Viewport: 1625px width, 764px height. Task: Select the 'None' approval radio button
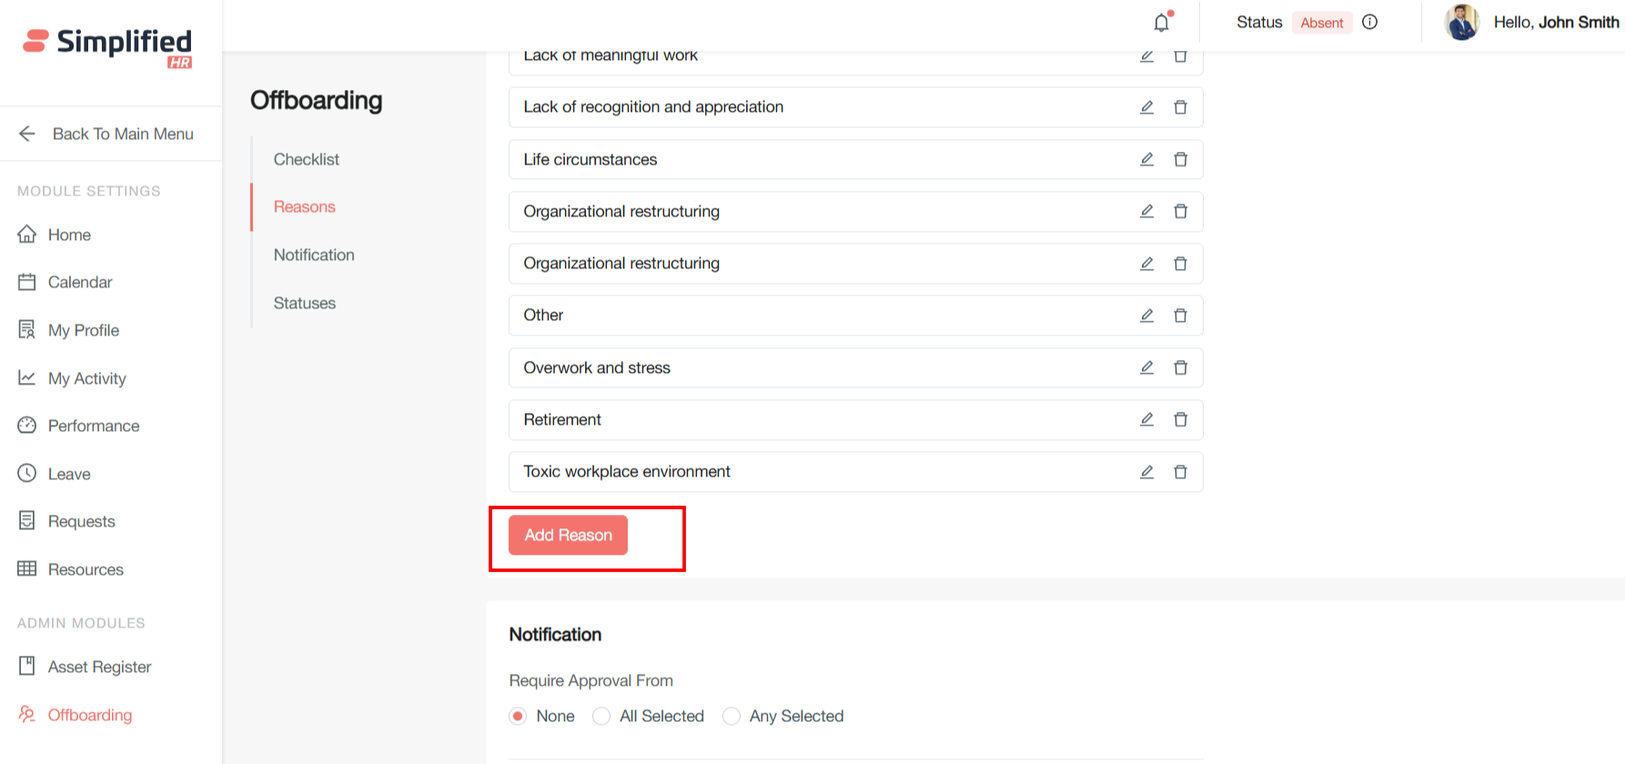tap(518, 717)
